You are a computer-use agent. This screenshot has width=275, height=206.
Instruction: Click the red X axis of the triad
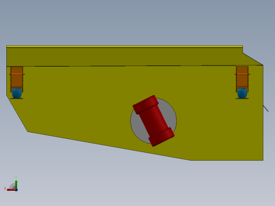(11, 190)
